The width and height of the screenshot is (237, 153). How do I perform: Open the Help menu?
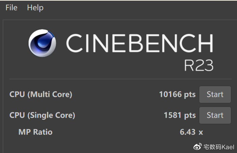click(x=35, y=8)
